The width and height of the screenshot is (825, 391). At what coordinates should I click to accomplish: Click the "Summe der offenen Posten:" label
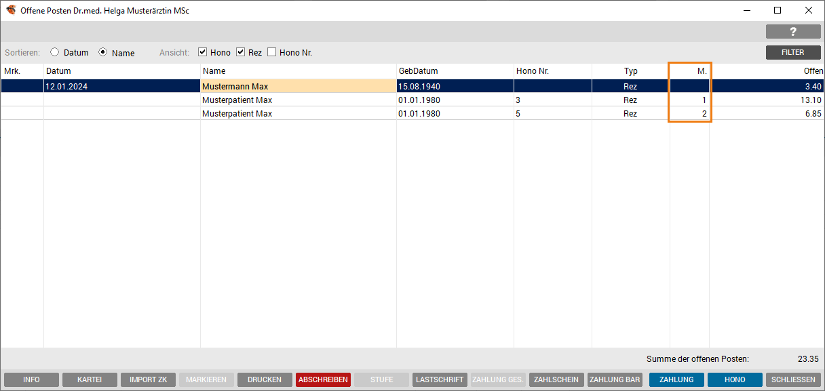697,359
